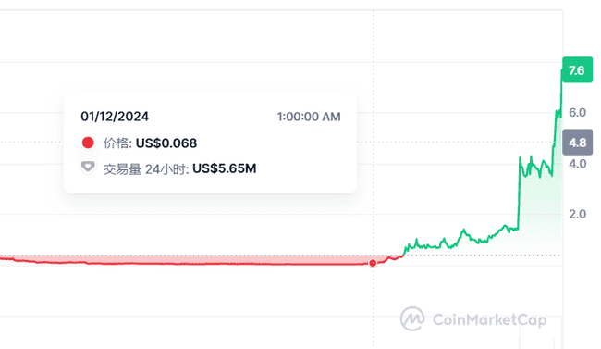The height and width of the screenshot is (349, 601).
Task: Click the vertical dotted crosshair line above tooltip
Action: coord(374,50)
